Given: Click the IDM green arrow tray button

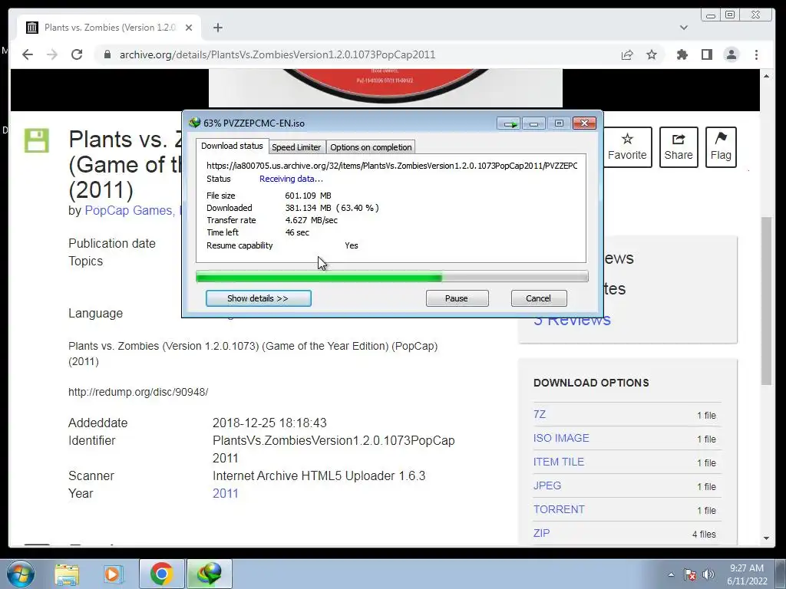Looking at the screenshot, I should [509, 123].
